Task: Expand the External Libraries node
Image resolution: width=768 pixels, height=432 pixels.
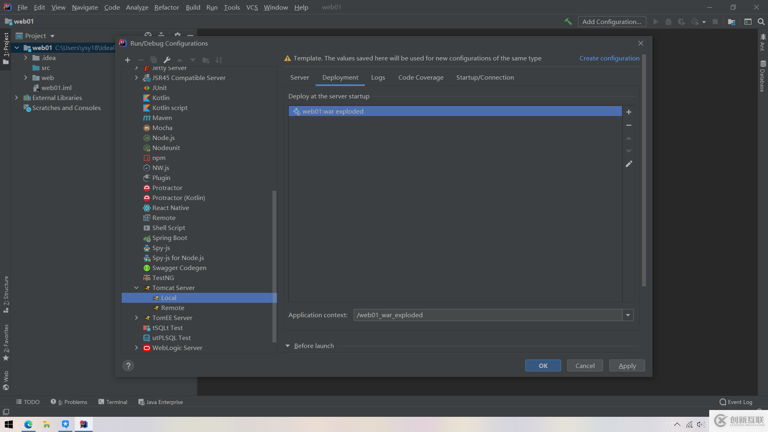Action: [16, 98]
